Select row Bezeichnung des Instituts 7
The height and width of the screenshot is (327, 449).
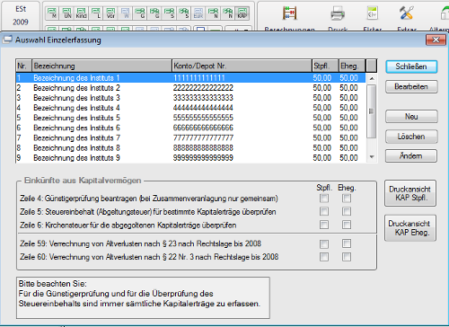[x=190, y=137]
